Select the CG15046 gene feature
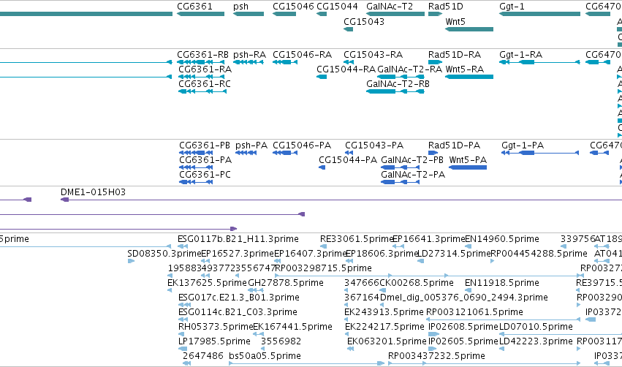The image size is (622, 367). coord(284,14)
